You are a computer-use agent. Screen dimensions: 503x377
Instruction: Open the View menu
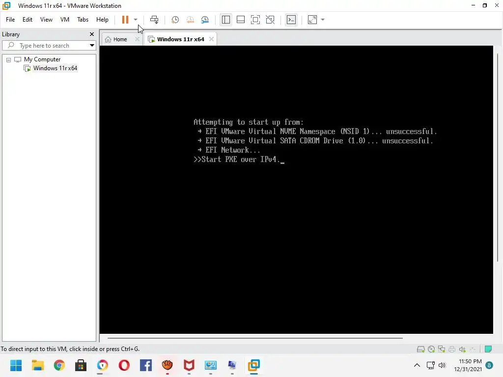click(x=46, y=20)
